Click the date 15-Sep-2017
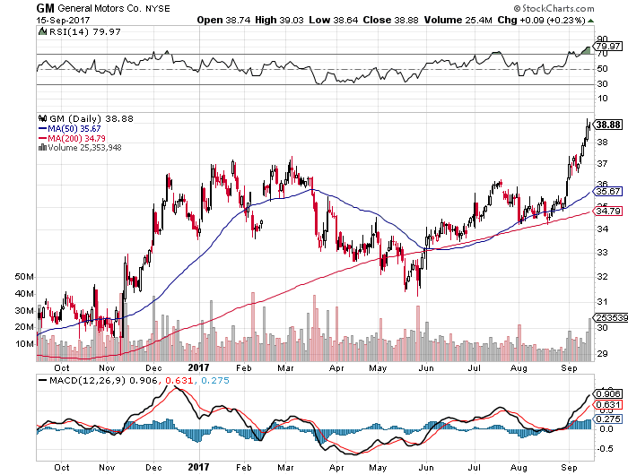Viewport: 628px width, 475px height. pyautogui.click(x=64, y=20)
